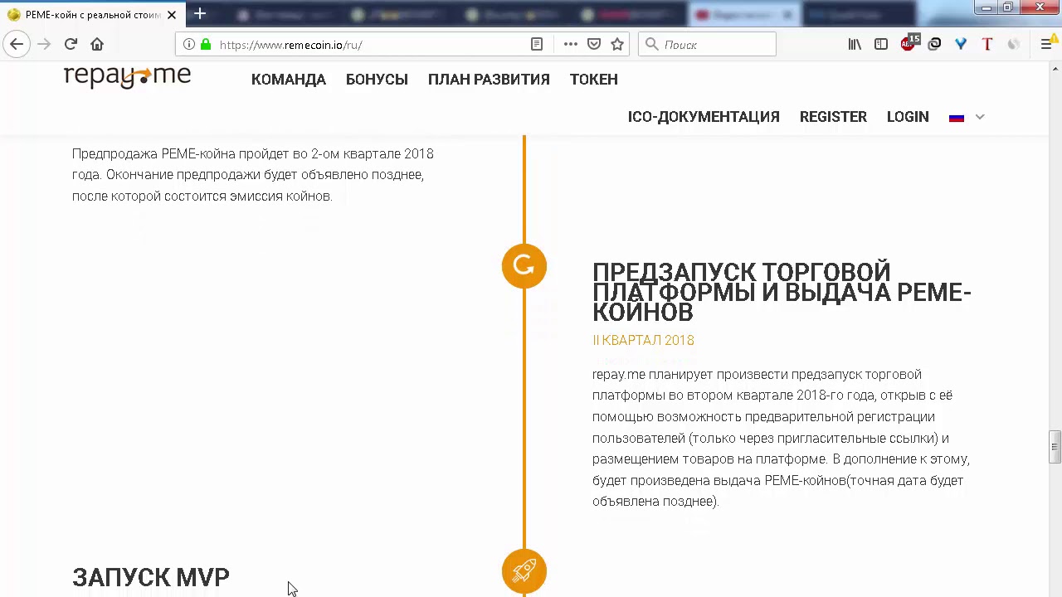Expand the language dropdown chevron
Image resolution: width=1062 pixels, height=597 pixels.
tap(980, 118)
